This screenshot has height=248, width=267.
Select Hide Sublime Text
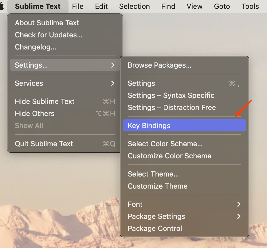point(45,101)
